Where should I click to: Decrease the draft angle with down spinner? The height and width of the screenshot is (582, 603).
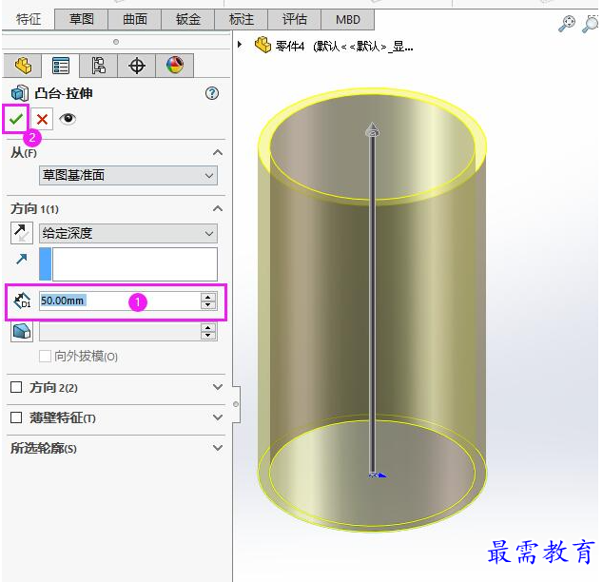point(208,336)
